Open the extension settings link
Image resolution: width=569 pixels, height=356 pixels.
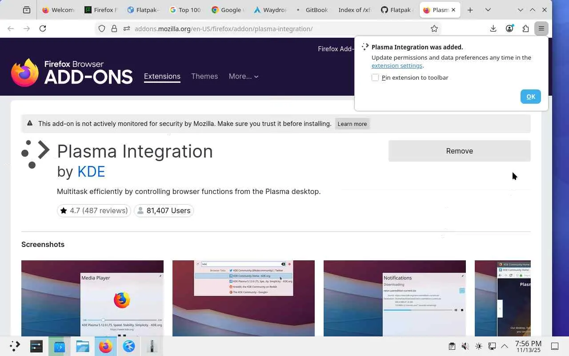click(x=397, y=65)
